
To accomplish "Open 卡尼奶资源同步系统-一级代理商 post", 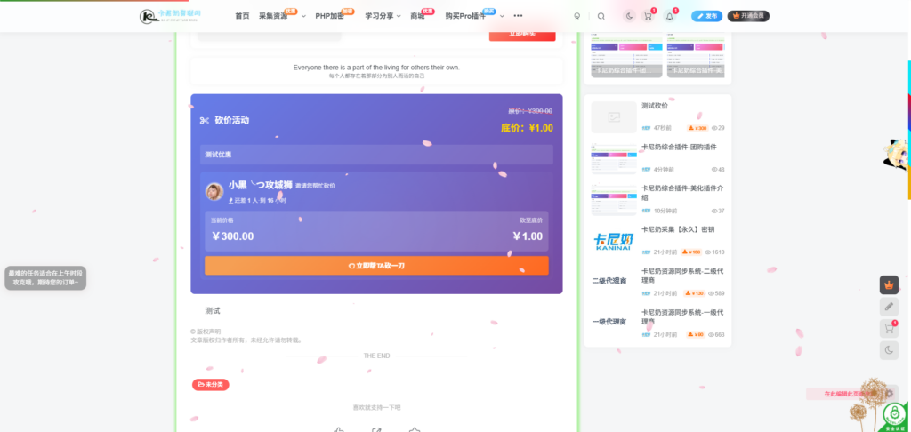I will click(682, 316).
